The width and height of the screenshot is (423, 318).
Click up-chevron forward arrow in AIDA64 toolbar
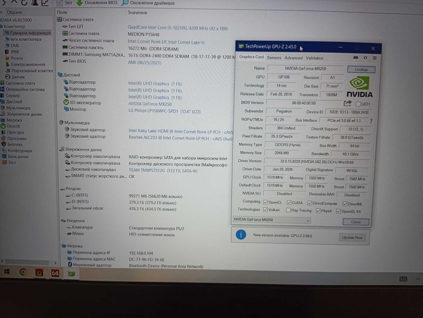pyautogui.click(x=14, y=2)
